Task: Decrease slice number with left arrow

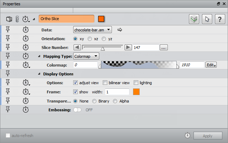Action: point(77,48)
